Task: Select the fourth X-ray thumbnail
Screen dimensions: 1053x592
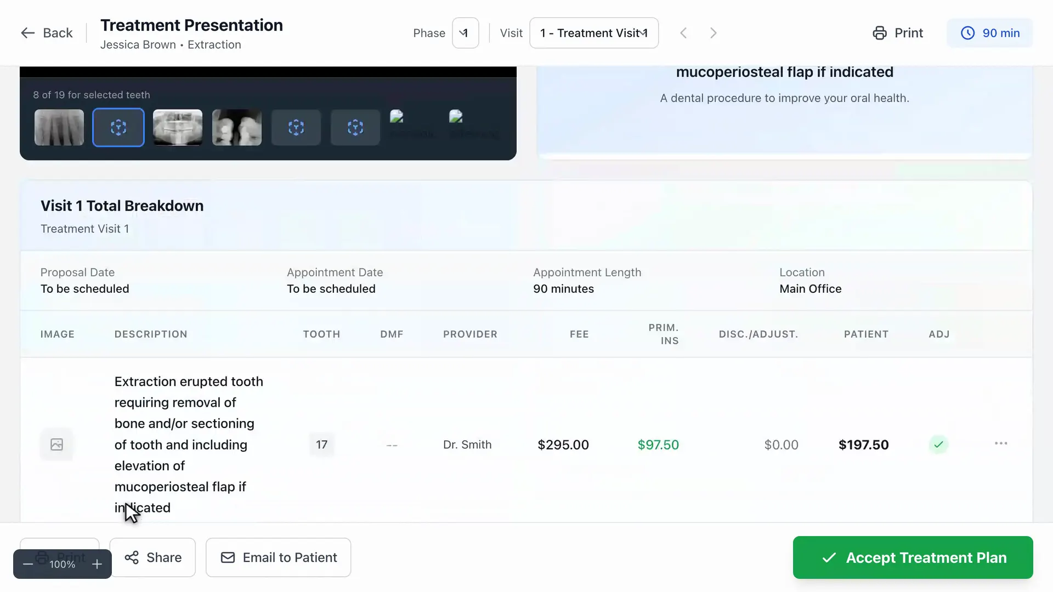Action: point(237,127)
